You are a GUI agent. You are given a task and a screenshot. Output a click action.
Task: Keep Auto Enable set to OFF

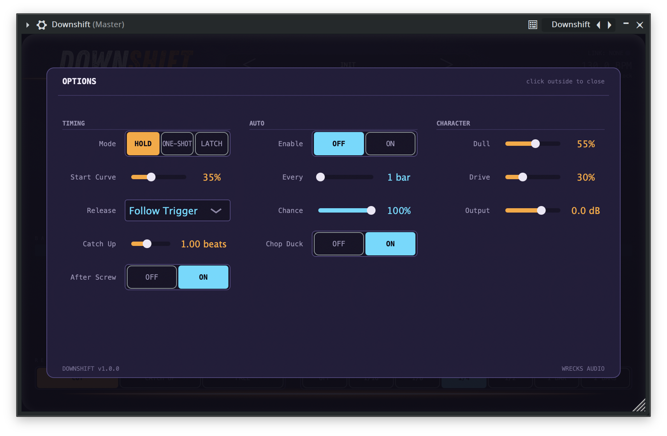point(339,144)
